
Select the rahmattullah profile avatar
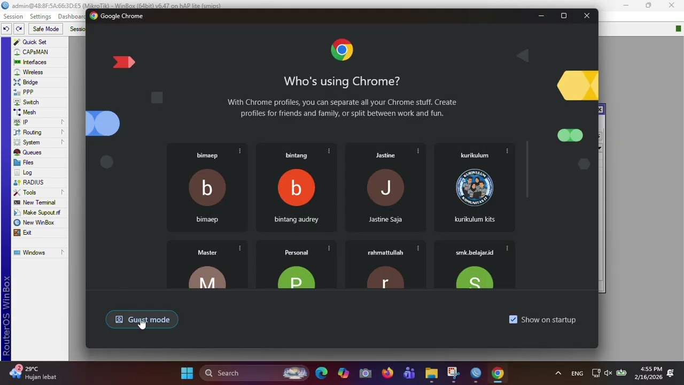(385, 278)
